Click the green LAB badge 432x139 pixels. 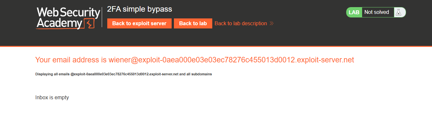tap(354, 12)
